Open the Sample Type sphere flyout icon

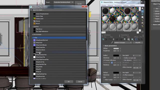click(x=142, y=8)
